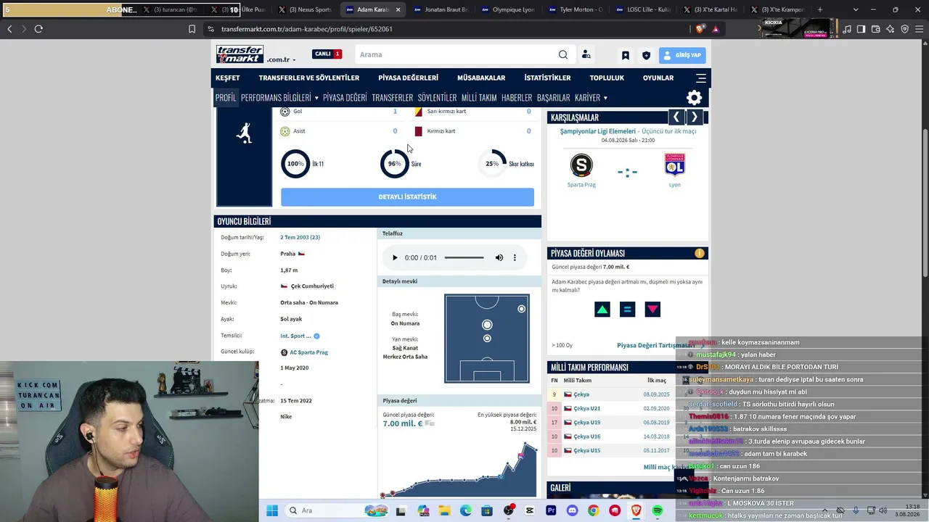This screenshot has width=929, height=522.
Task: Play the Telaffuz pronunciation audio
Action: (395, 257)
